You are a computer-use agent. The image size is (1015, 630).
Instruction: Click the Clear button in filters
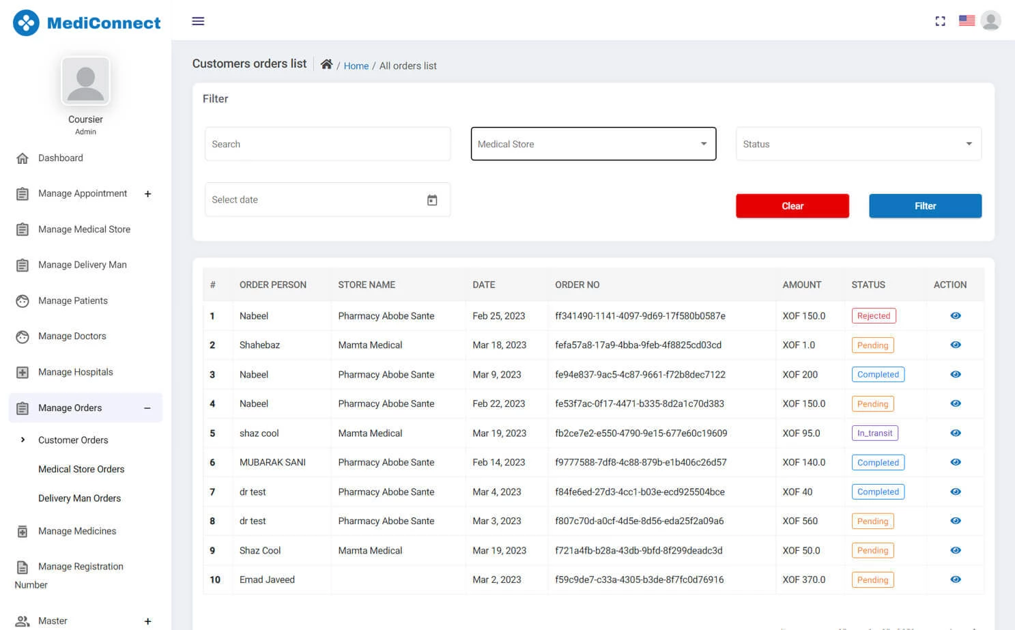(x=792, y=205)
